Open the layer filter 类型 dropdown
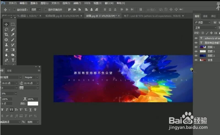The height and width of the screenshot is (135, 220). coord(203,22)
